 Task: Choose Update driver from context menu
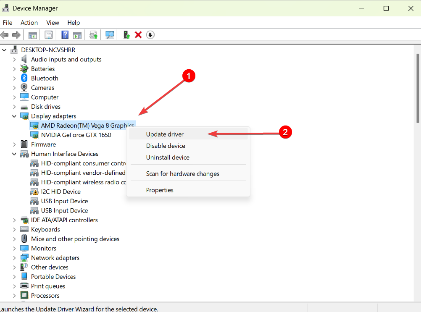(x=188, y=134)
